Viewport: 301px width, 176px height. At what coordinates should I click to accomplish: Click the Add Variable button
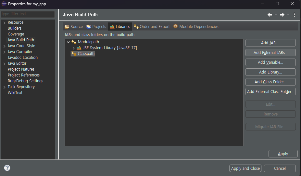pyautogui.click(x=270, y=62)
